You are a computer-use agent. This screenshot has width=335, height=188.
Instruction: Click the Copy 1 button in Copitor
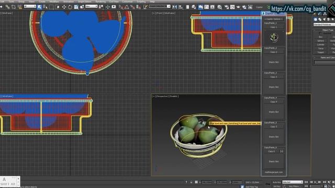tap(274, 27)
